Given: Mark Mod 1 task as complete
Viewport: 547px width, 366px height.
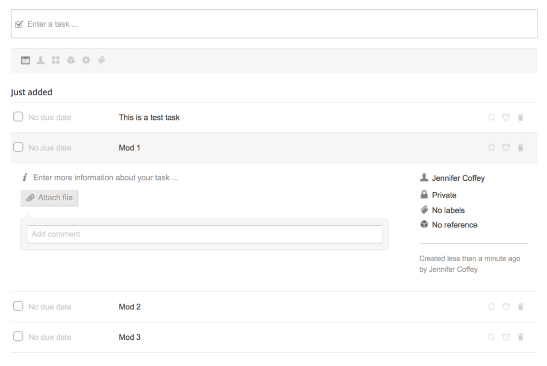Looking at the screenshot, I should (x=18, y=147).
